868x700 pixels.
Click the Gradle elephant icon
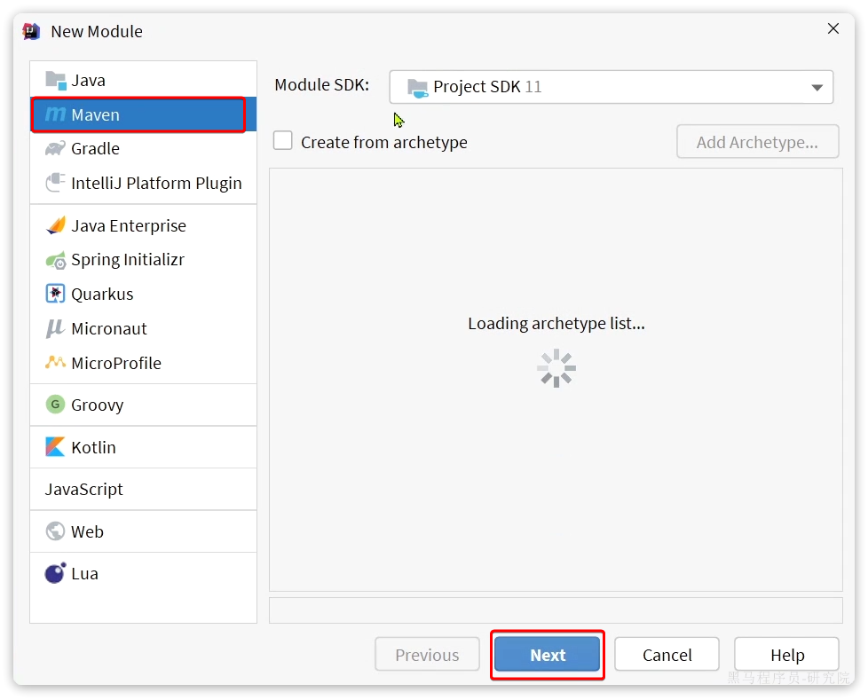[55, 148]
